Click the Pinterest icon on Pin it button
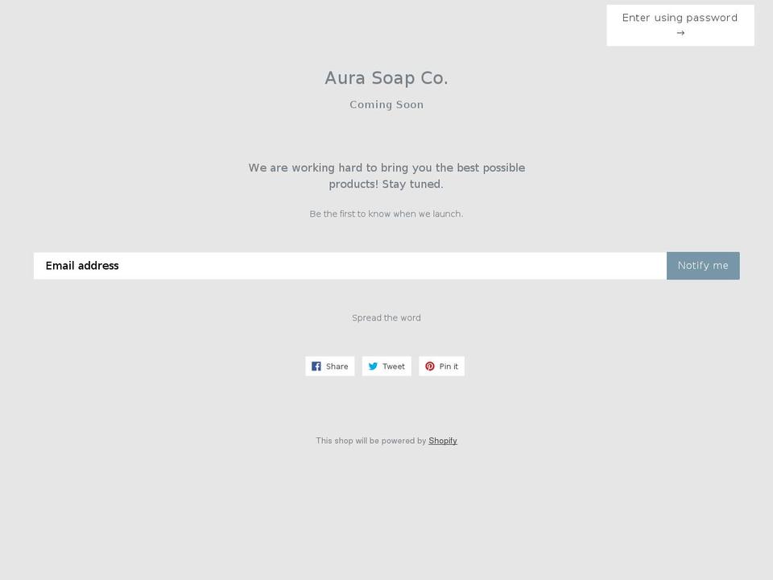The image size is (773, 580). click(430, 366)
